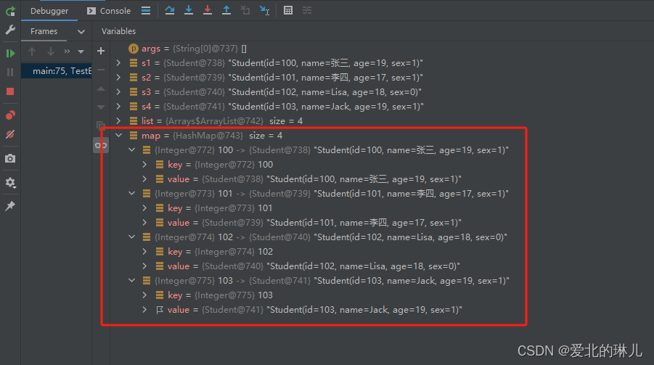Select the Variables tab label

(118, 31)
